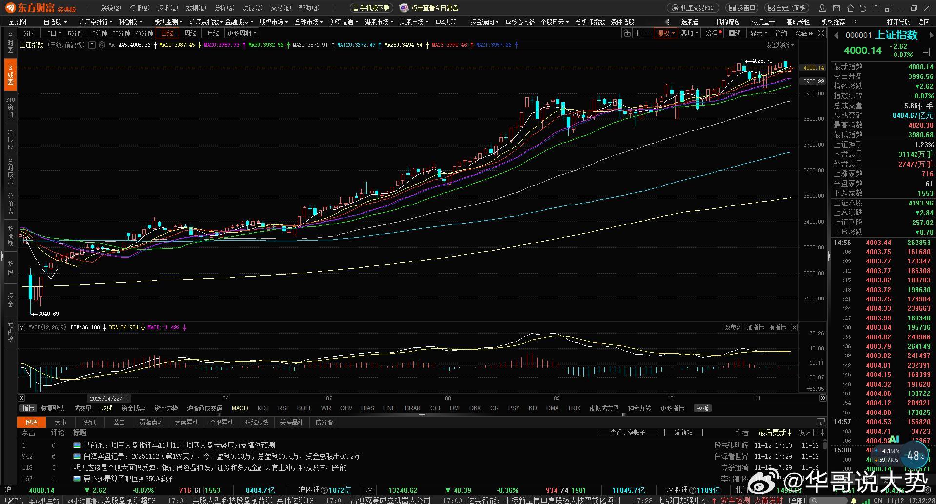Open the 多周期 sidebar view
The height and width of the screenshot is (504, 936).
(x=10, y=236)
